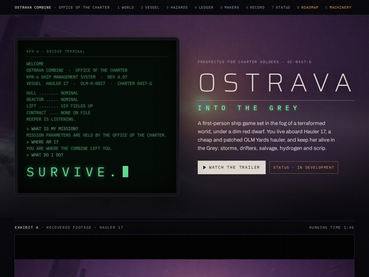The width and height of the screenshot is (369, 277).
Task: Click LIFT ........ SIX FIELDS UP line
Action: click(60, 106)
